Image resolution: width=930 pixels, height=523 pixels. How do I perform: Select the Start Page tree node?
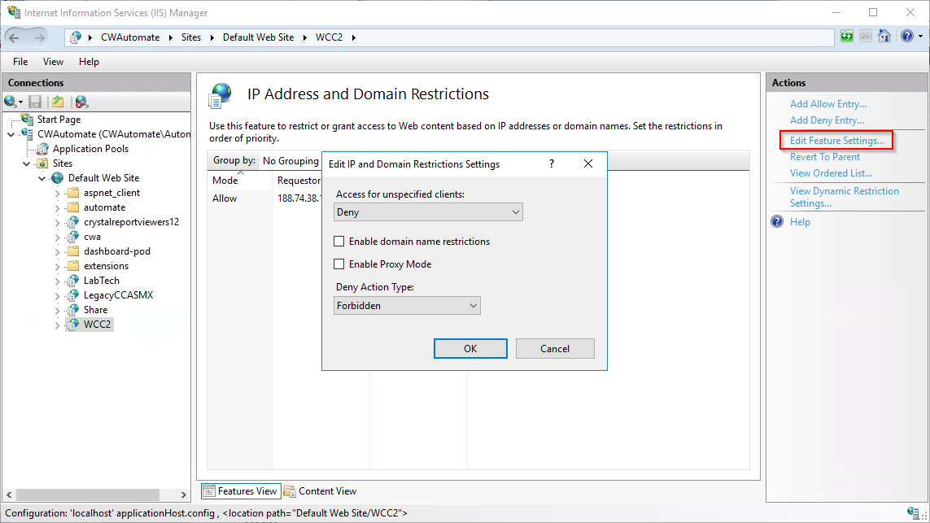point(59,120)
